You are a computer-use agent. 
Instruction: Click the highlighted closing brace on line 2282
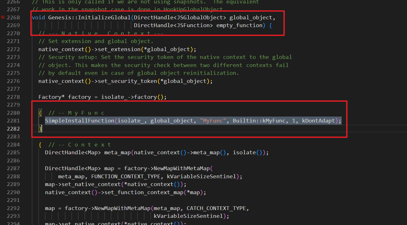(40, 129)
